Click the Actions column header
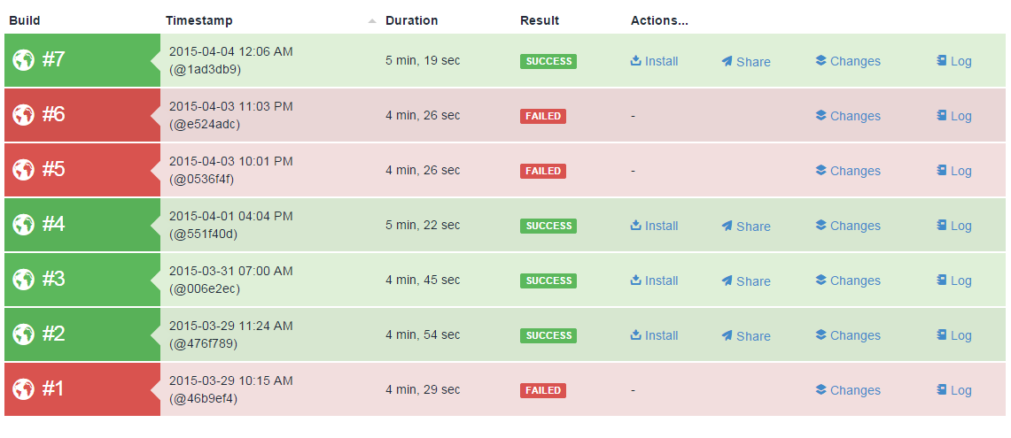 pos(659,20)
